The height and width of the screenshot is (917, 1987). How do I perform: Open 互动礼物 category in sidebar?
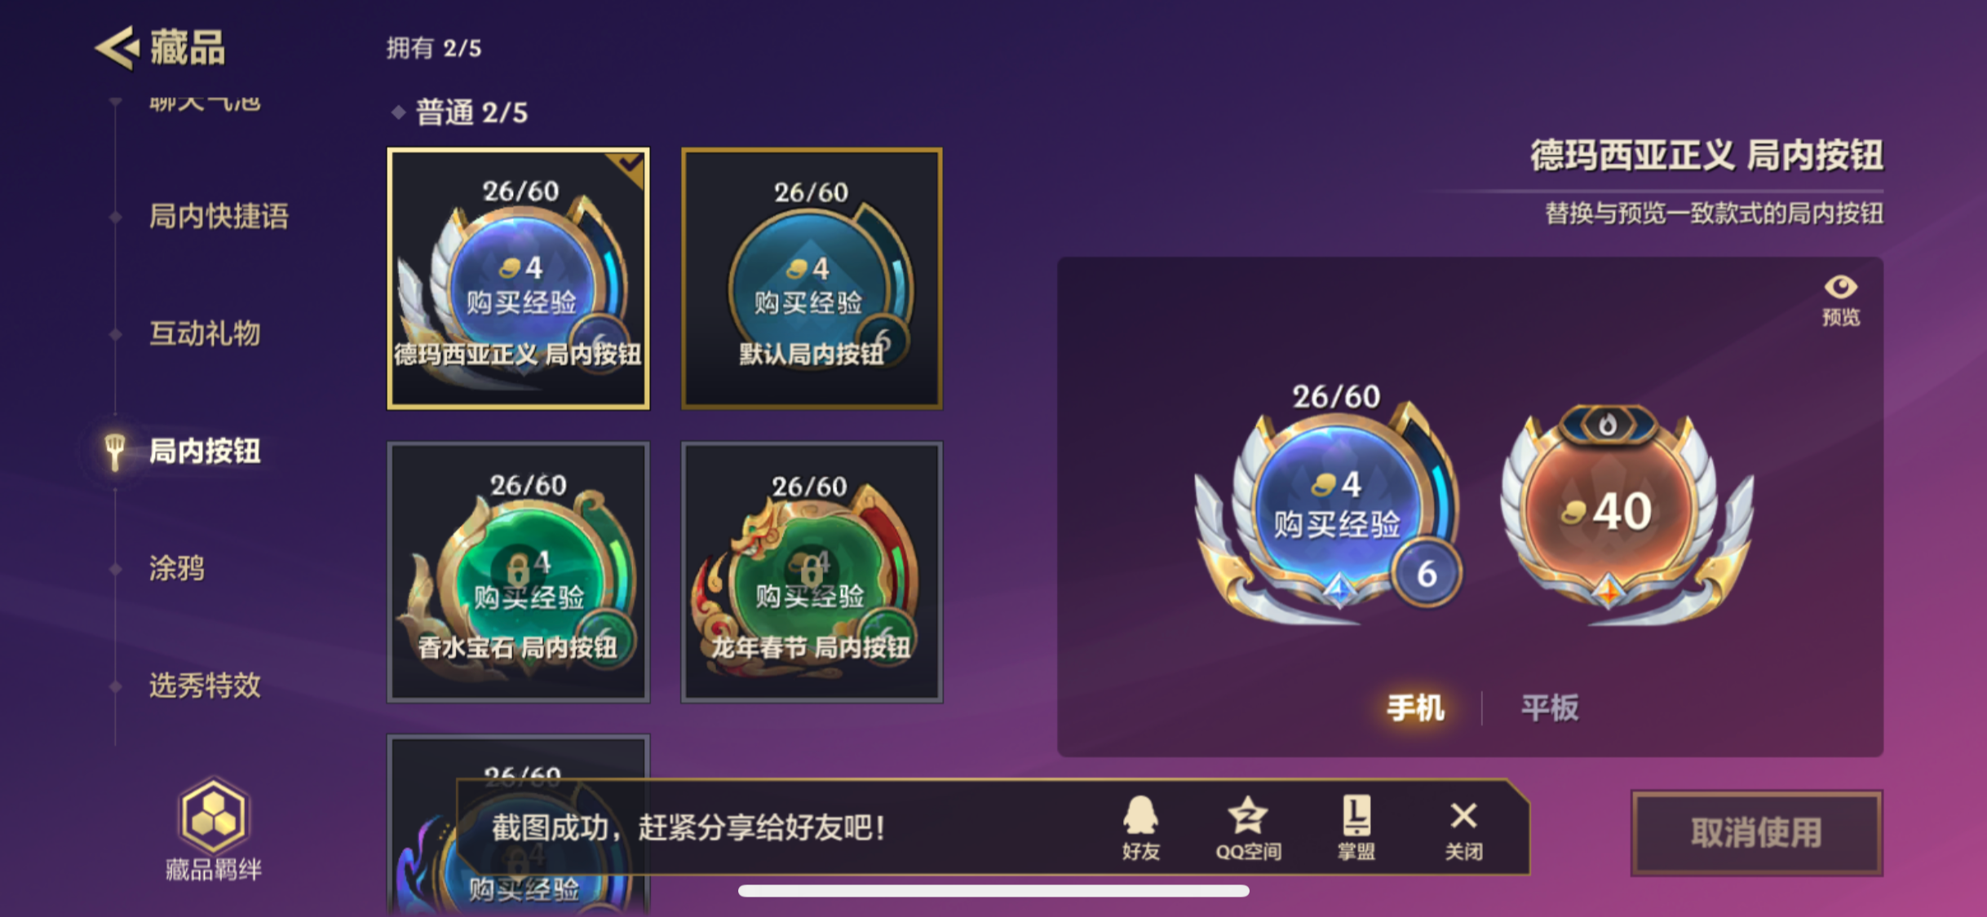[x=205, y=333]
